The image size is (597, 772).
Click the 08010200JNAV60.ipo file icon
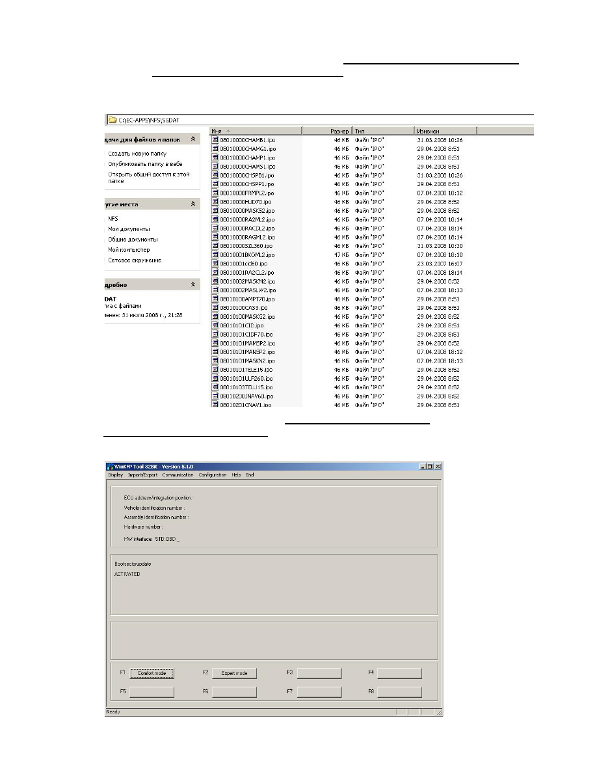coord(215,396)
